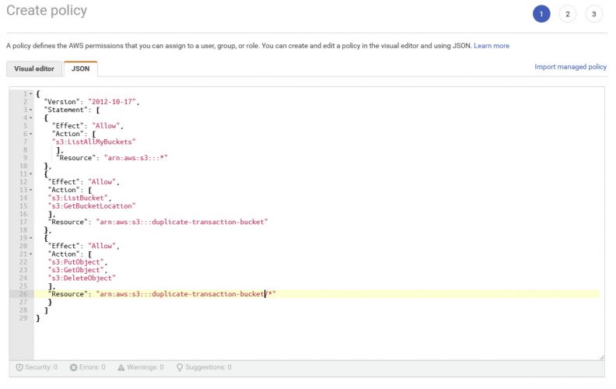This screenshot has height=389, width=616.
Task: Click the Errors icon in status bar
Action: tap(73, 367)
